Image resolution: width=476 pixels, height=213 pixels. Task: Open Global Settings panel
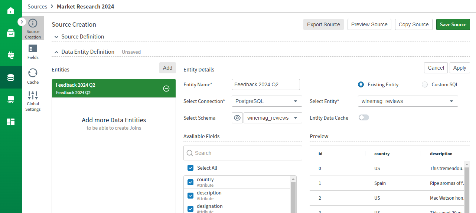click(x=33, y=101)
